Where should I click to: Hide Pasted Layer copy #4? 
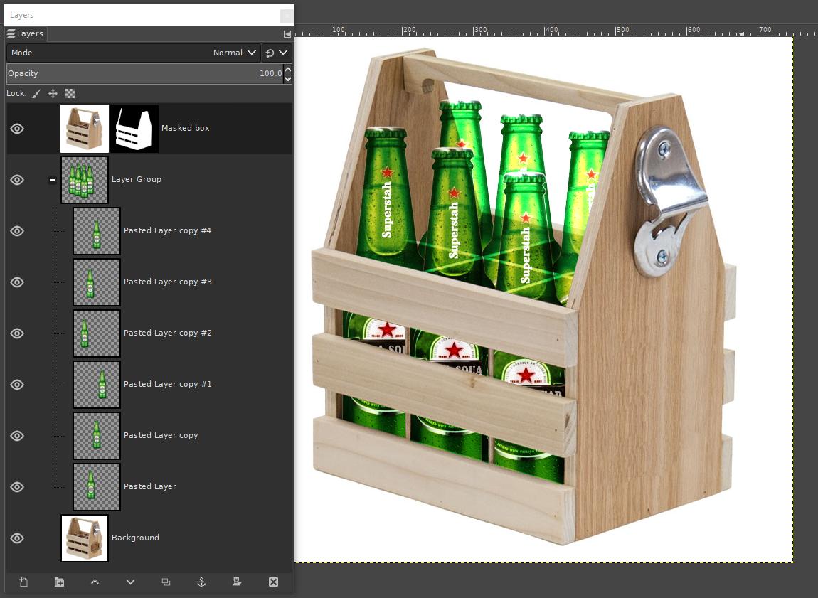[x=17, y=231]
